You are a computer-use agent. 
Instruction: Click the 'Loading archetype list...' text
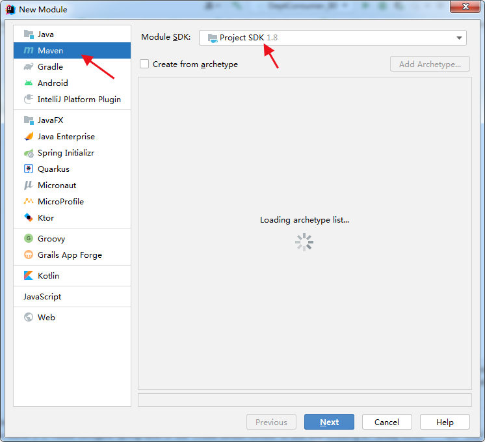(304, 220)
